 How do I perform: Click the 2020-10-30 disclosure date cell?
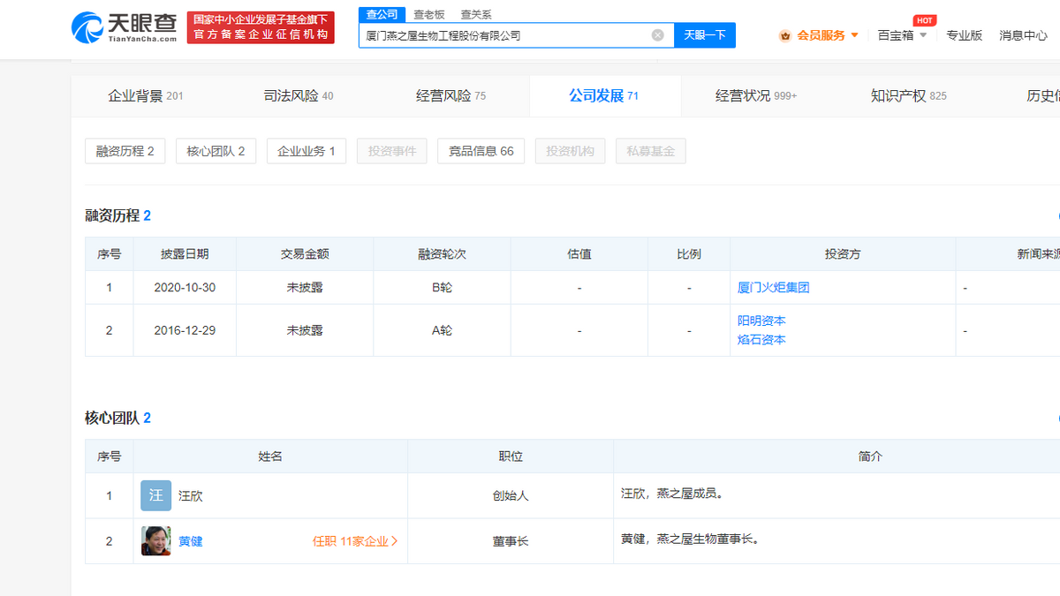pos(185,288)
